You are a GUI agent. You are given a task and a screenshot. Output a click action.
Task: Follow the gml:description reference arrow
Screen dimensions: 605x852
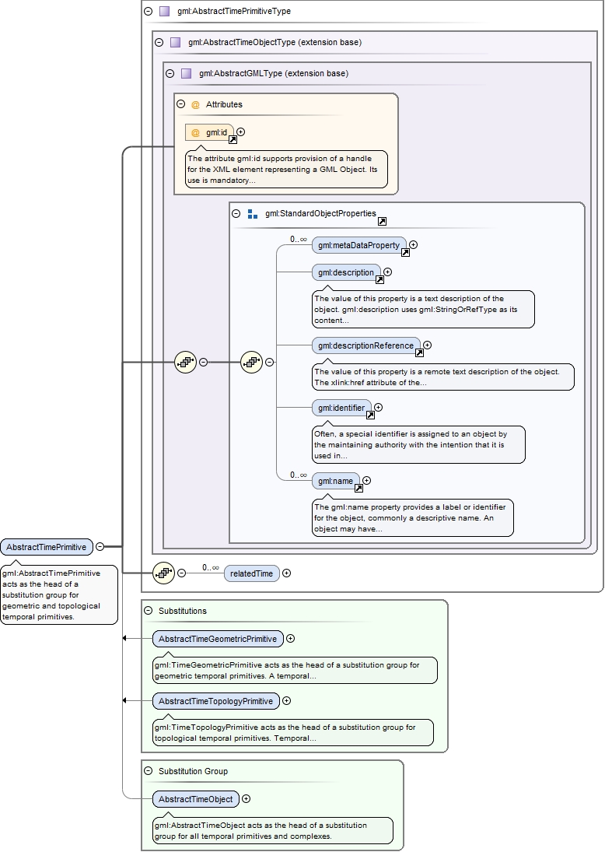tap(379, 280)
